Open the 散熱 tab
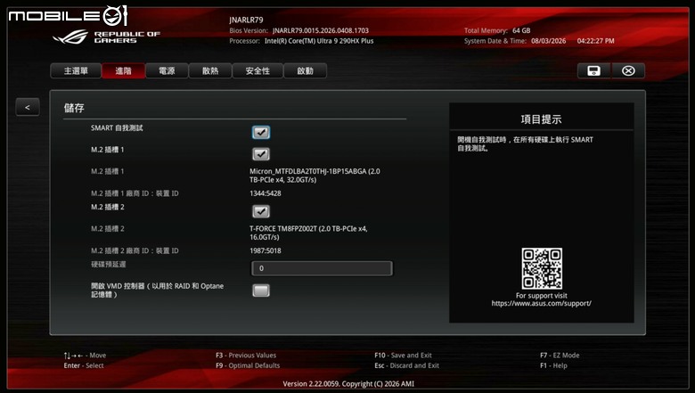The height and width of the screenshot is (393, 695). (x=210, y=71)
